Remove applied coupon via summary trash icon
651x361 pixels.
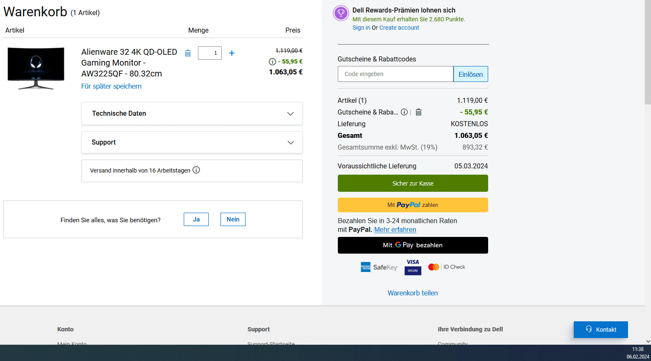point(418,112)
